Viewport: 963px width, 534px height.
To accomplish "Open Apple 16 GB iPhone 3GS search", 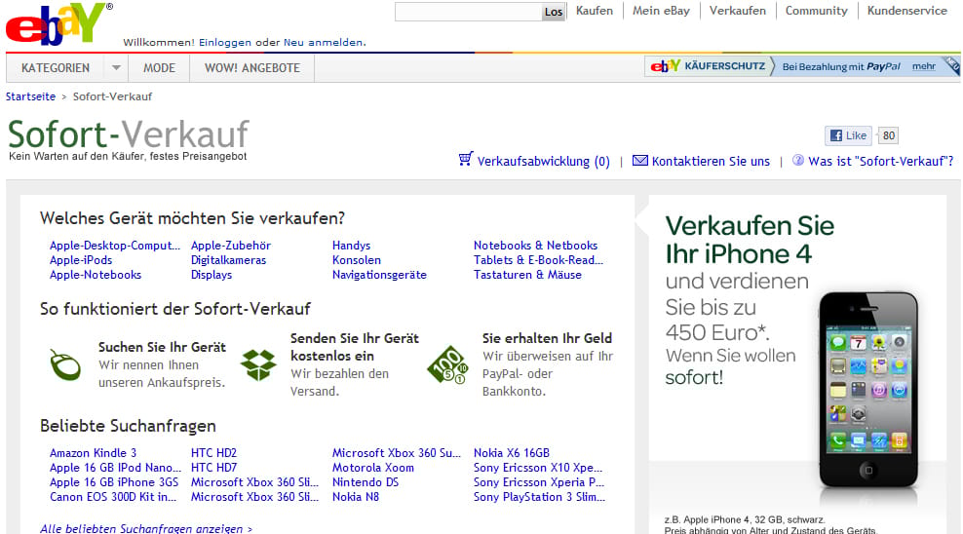I will click(x=114, y=482).
